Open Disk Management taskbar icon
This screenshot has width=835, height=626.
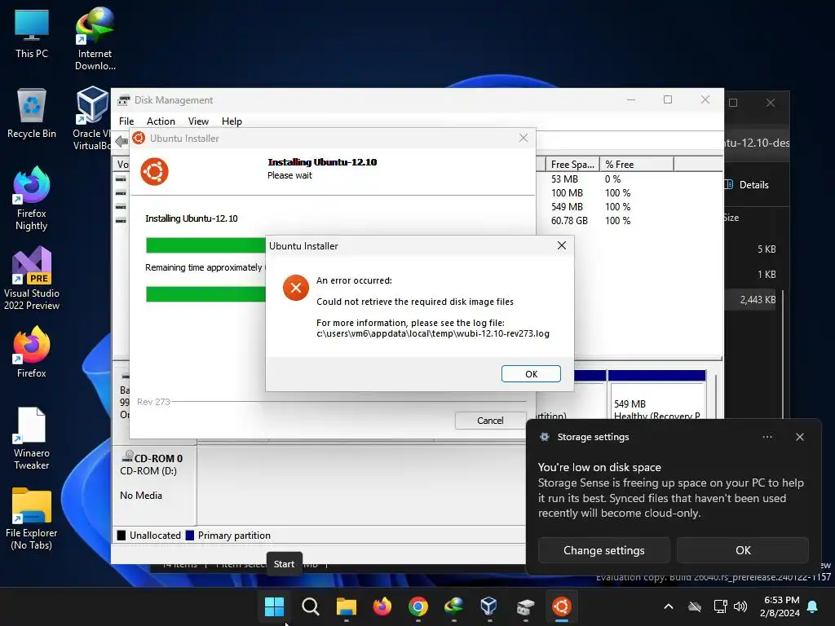pos(525,606)
